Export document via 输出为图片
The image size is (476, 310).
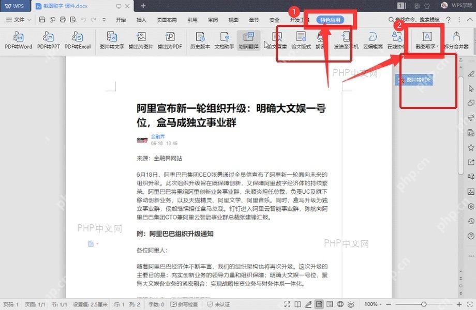pos(141,40)
